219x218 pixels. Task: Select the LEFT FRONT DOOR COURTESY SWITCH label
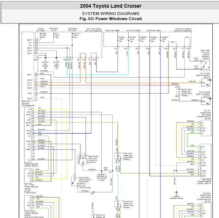[203, 75]
